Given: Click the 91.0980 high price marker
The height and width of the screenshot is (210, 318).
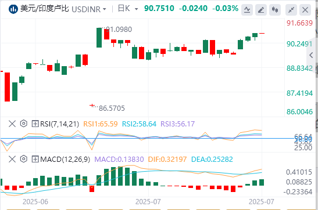Looking at the screenshot, I should 119,30.
